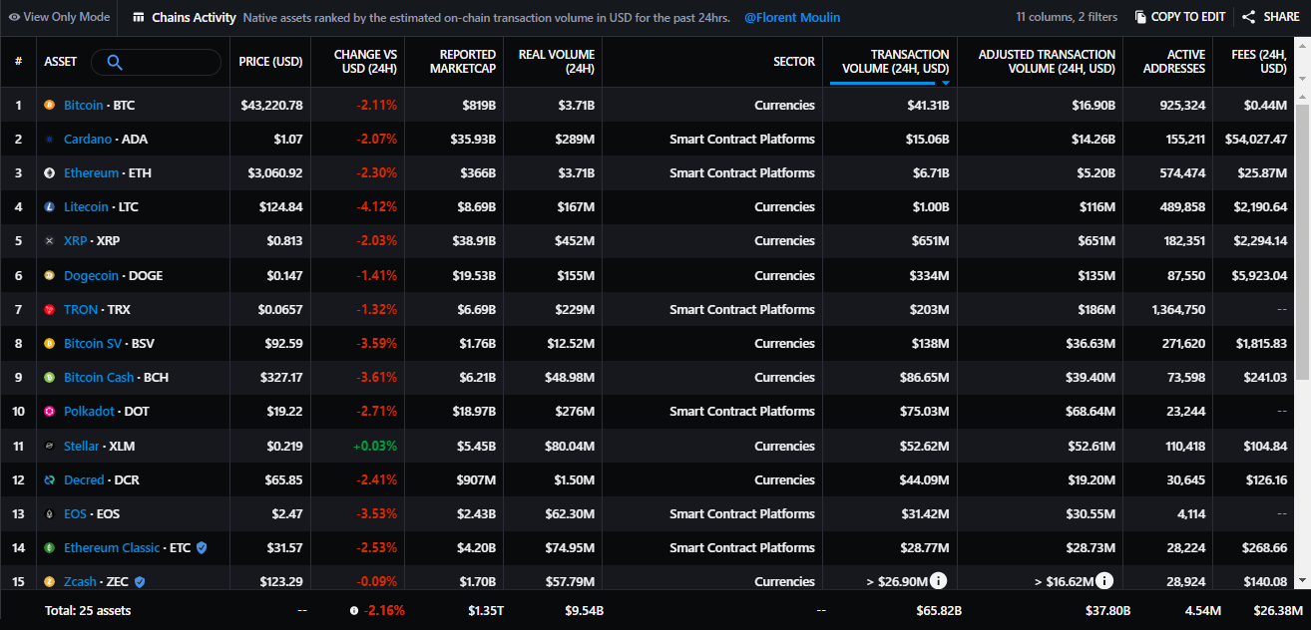Click the info dot beside total change -2.16%
The height and width of the screenshot is (630, 1311).
click(354, 610)
